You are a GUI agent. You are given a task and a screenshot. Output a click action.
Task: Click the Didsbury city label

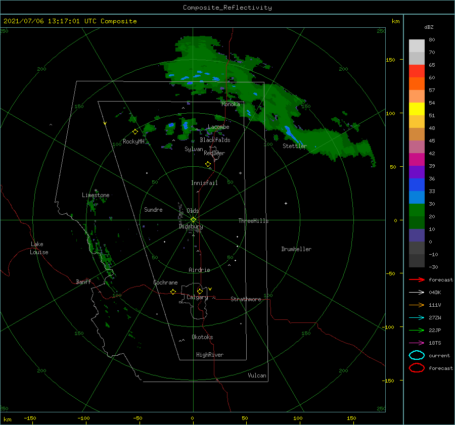point(191,226)
